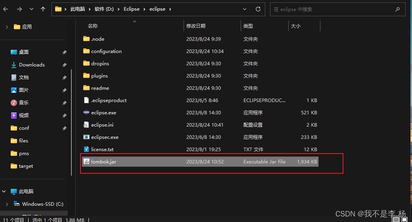Screen dimensions: 412x222
Task: Switch to large icons view button
Action: (405, 220)
